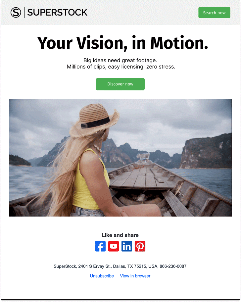Image resolution: width=241 pixels, height=302 pixels.
Task: Click the vertical divider beside the logo
Action: click(x=24, y=13)
